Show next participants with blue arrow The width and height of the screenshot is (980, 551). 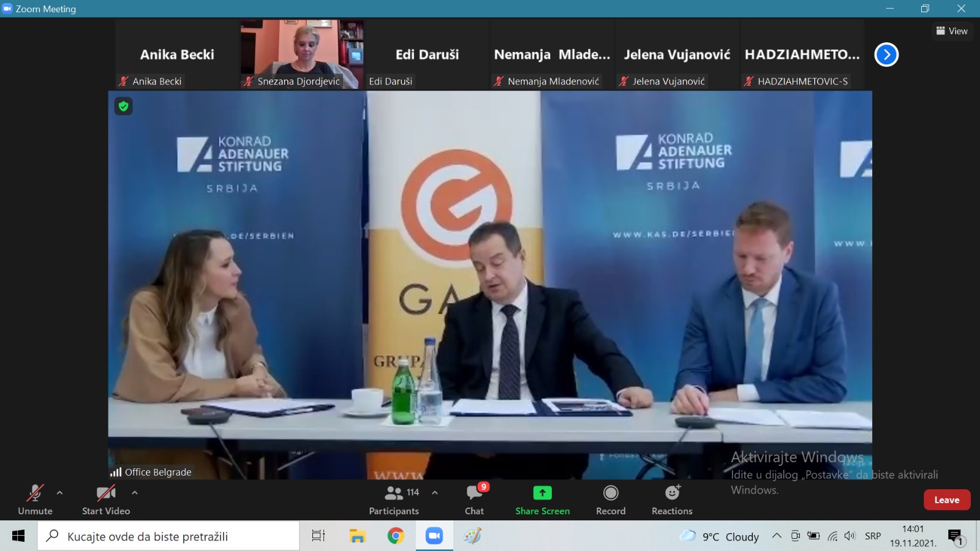click(886, 54)
